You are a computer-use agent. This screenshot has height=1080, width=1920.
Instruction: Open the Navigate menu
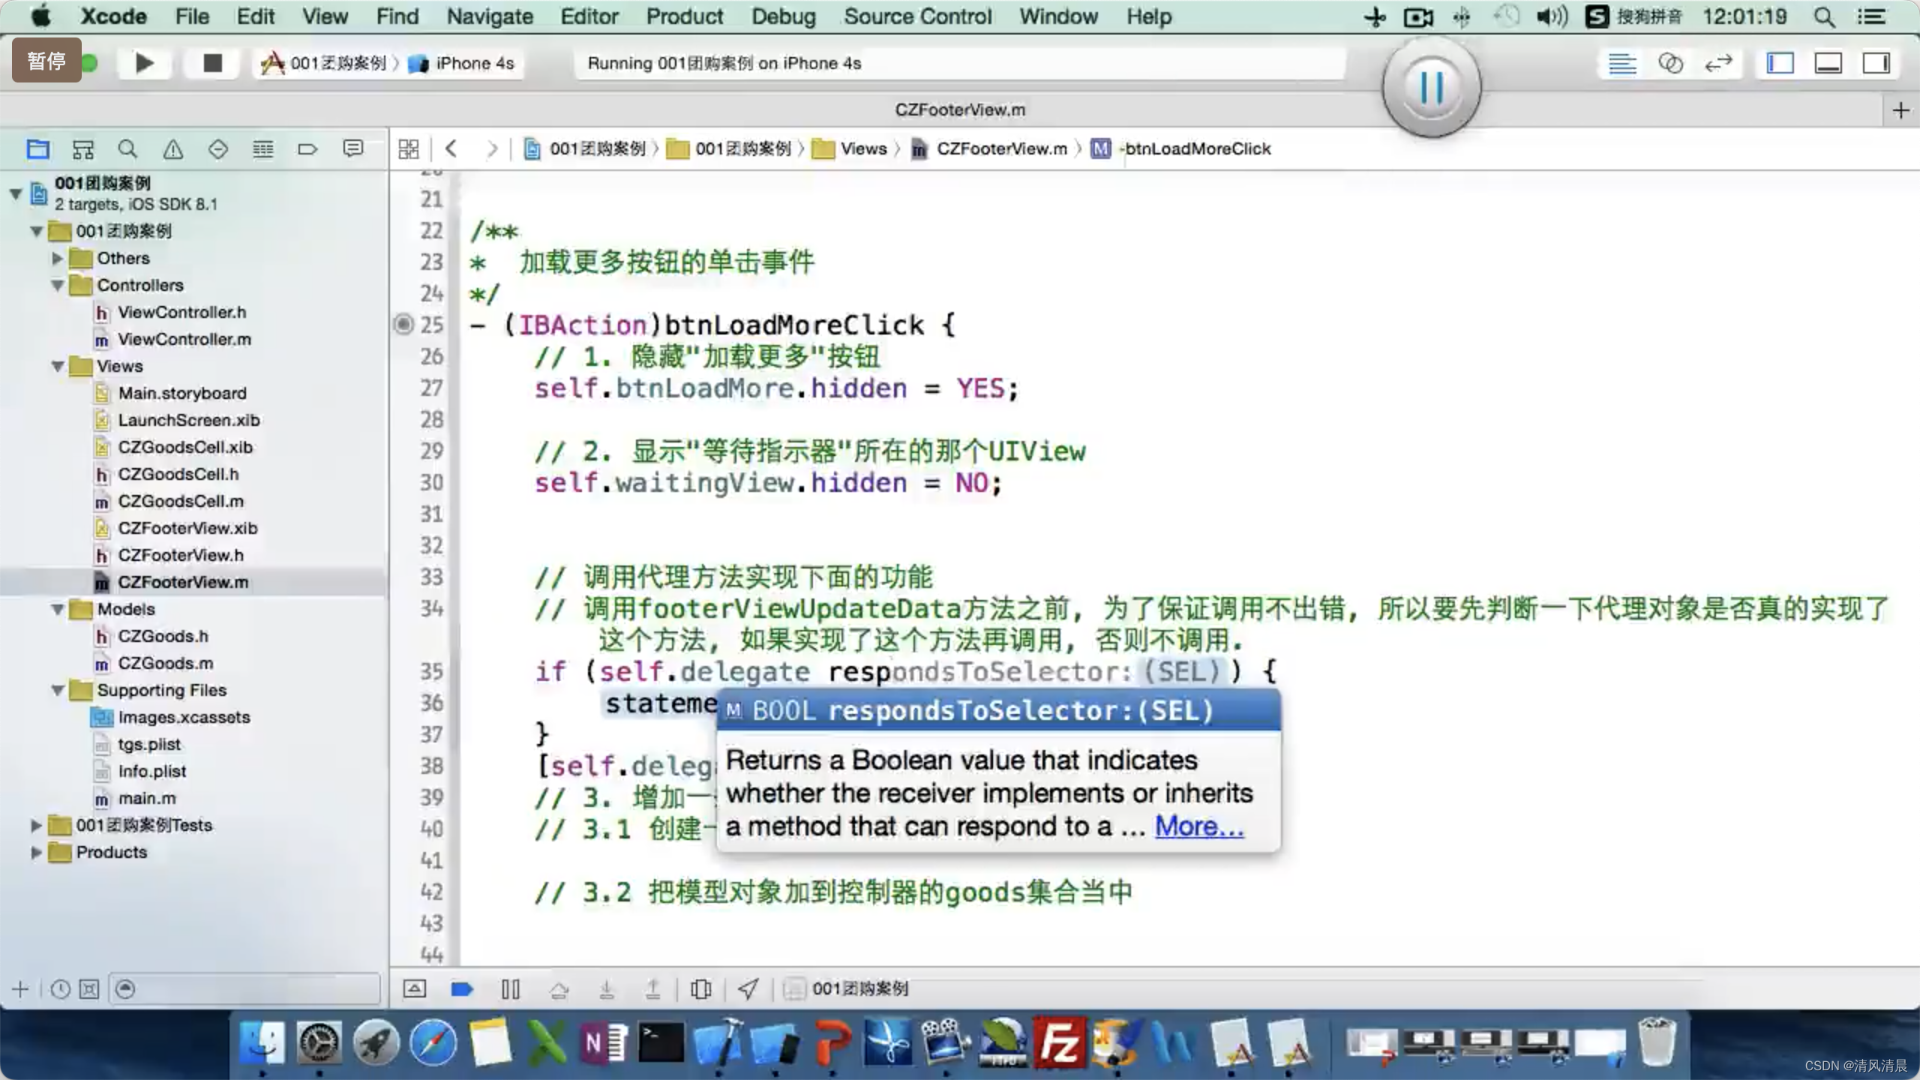(490, 16)
